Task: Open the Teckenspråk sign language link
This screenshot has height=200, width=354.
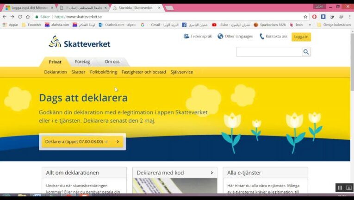Action: 198,36
